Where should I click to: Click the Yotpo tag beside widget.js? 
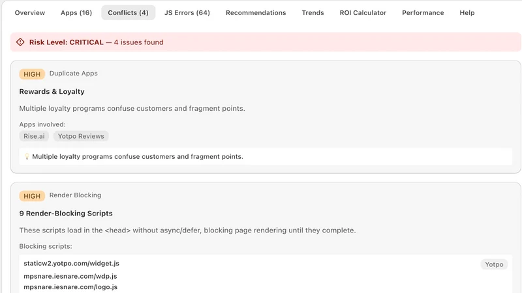pos(494,264)
